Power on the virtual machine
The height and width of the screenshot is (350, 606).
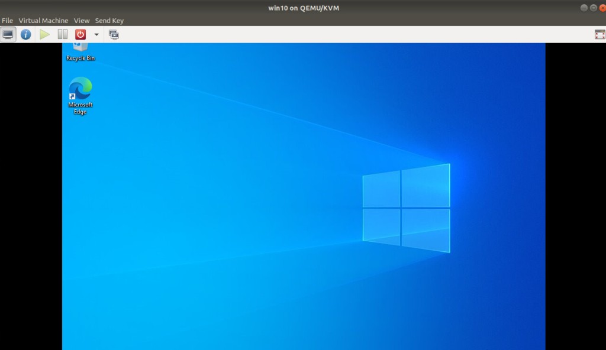tap(44, 34)
